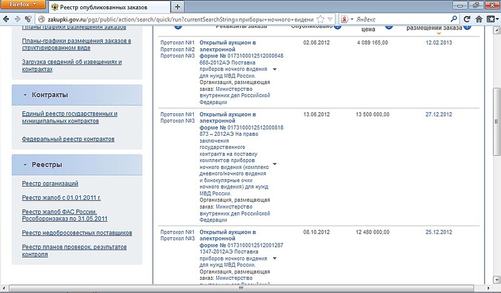Select published date 13.06.2012
This screenshot has width=501, height=293.
point(316,115)
